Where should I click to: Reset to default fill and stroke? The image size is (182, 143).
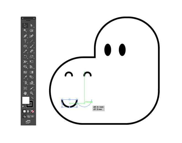pos(23,106)
